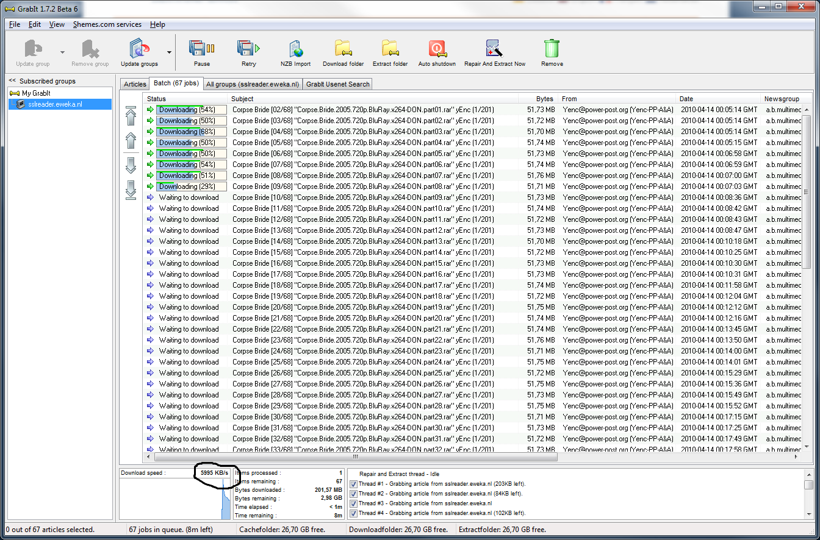This screenshot has height=540, width=820.
Task: Open the File menu
Action: coord(15,24)
